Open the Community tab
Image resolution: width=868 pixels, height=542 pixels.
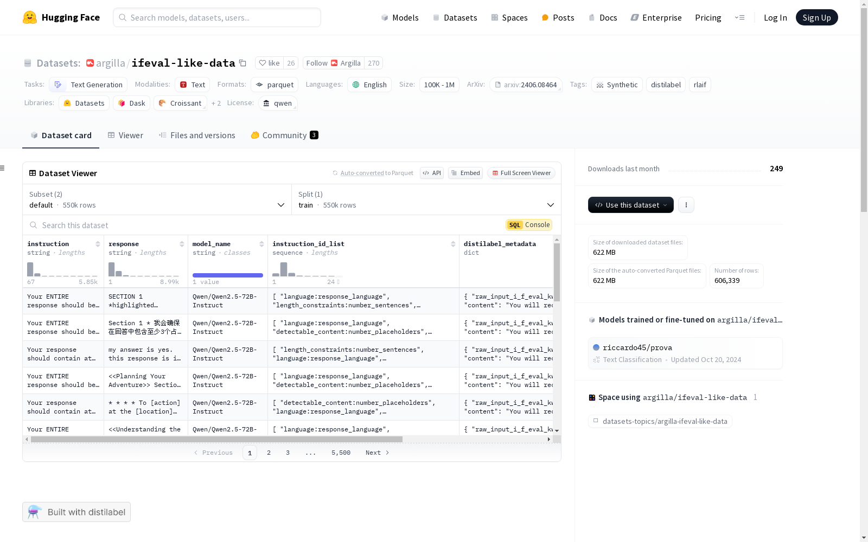tap(285, 135)
